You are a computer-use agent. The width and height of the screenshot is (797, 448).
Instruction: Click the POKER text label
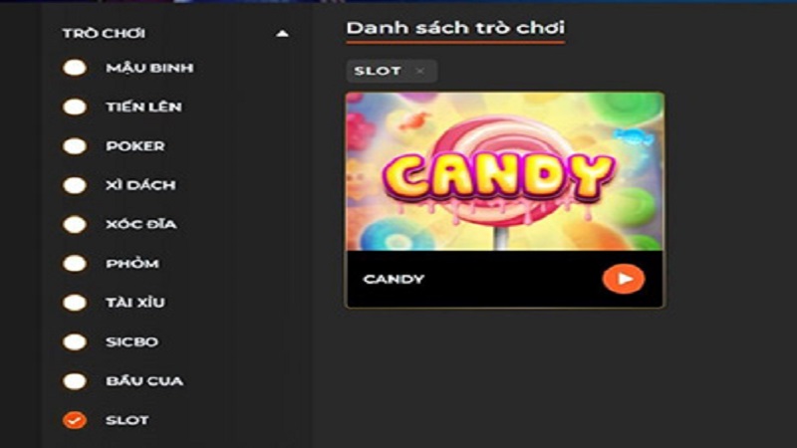135,146
